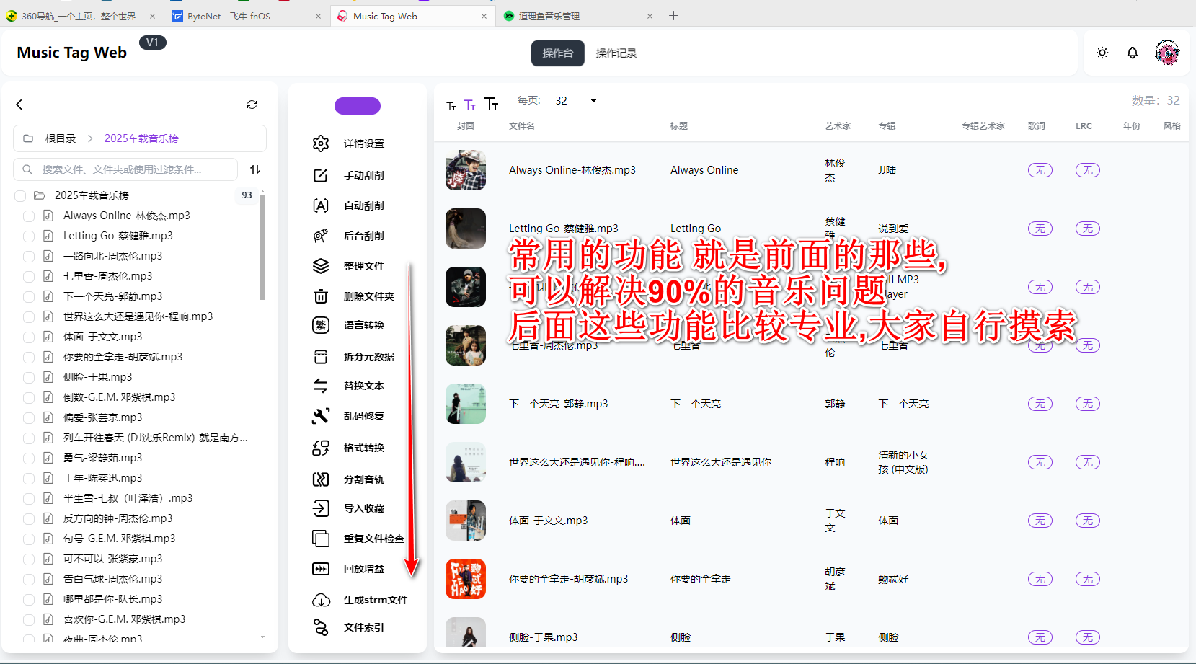Click the 分割音轨 split track icon

coord(321,479)
